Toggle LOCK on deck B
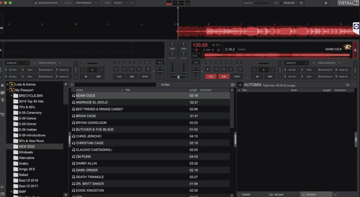The image size is (360, 197). click(229, 62)
